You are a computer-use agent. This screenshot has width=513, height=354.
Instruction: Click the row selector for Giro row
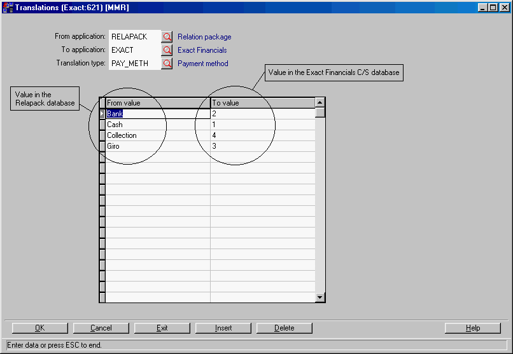(102, 146)
